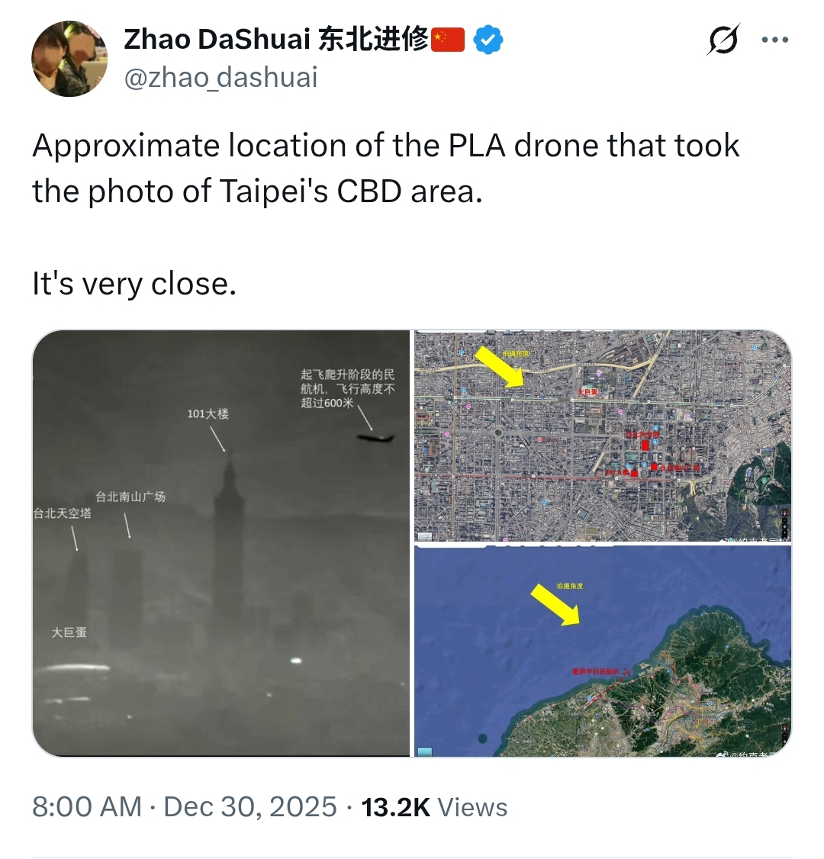Click the China flag emoji in name

pos(448,40)
